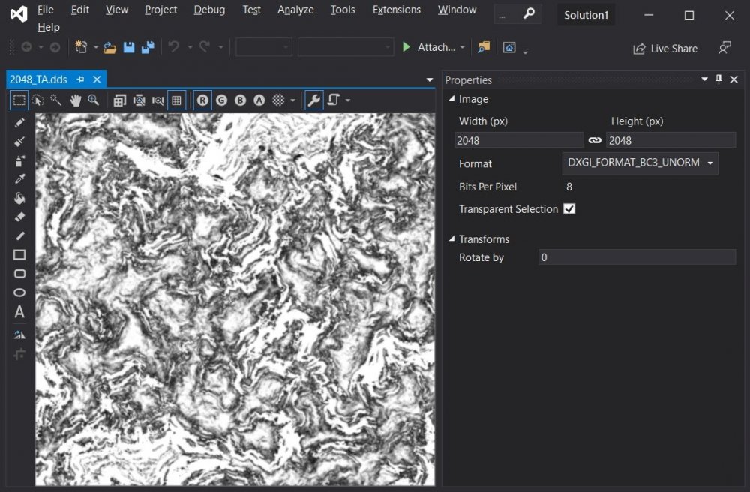Click the Live Share button
750x492 pixels.
(665, 49)
